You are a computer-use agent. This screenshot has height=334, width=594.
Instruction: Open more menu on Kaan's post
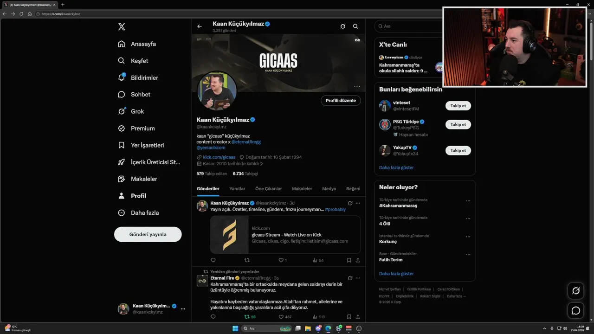click(x=358, y=203)
